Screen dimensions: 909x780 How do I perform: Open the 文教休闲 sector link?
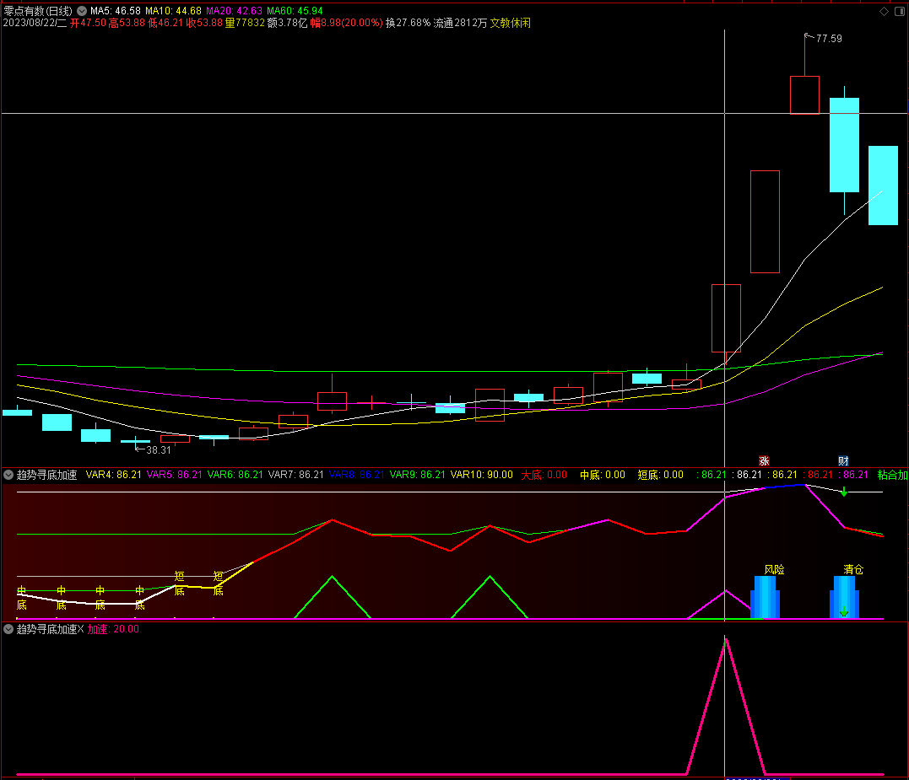510,23
